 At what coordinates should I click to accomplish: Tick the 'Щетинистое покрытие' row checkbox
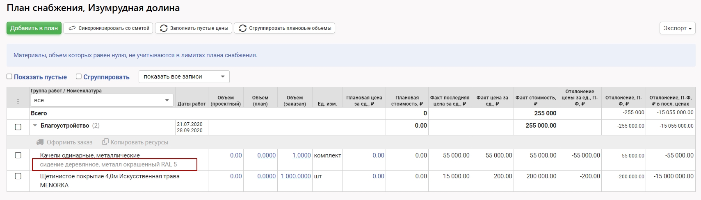(18, 176)
